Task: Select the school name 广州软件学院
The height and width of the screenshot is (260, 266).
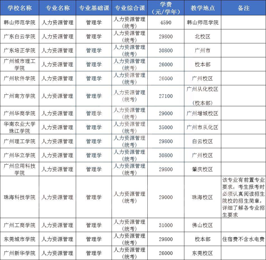Action: tap(20, 78)
